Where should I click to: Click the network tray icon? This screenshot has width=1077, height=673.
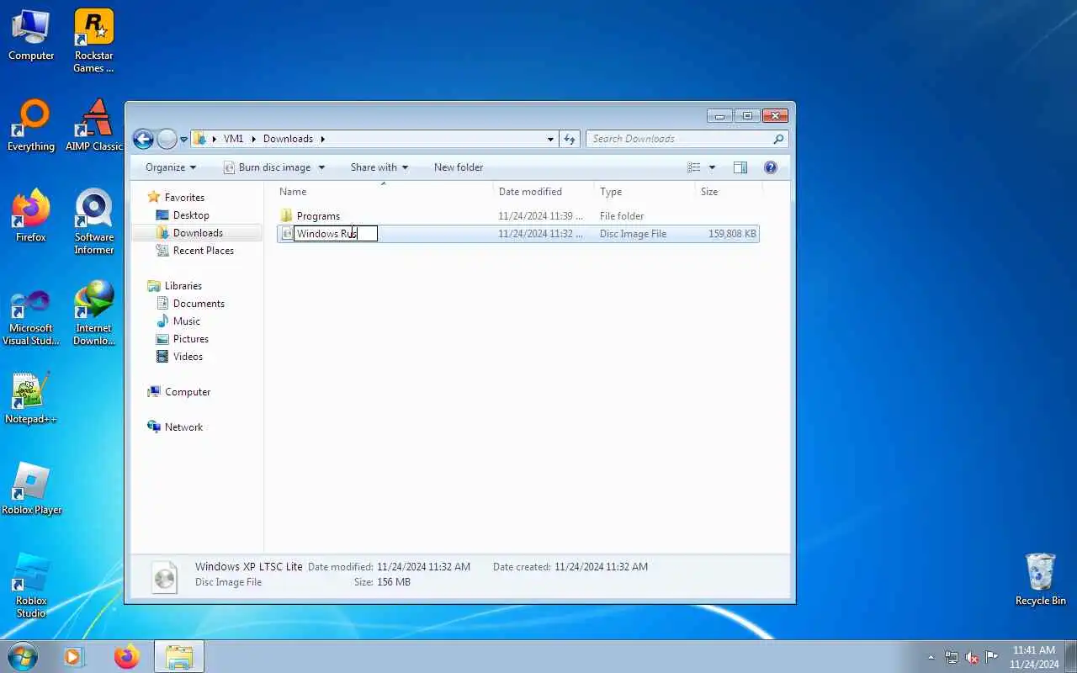click(x=952, y=657)
